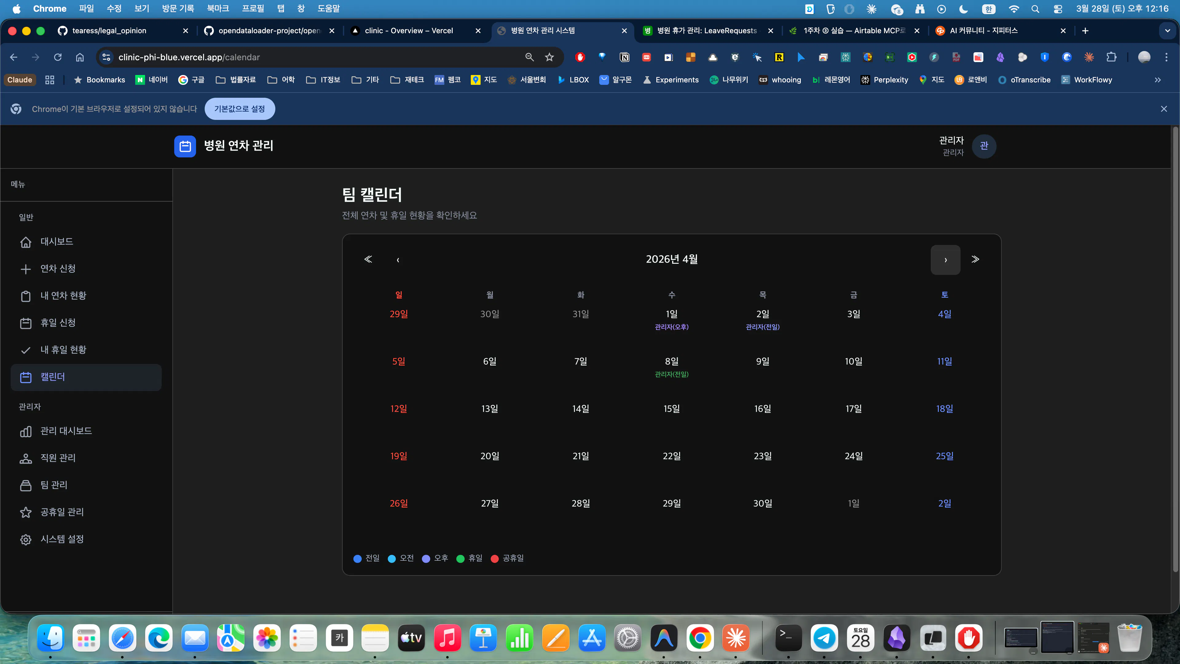Click the plus icon beside 연차 신청
This screenshot has height=664, width=1180.
pos(26,269)
